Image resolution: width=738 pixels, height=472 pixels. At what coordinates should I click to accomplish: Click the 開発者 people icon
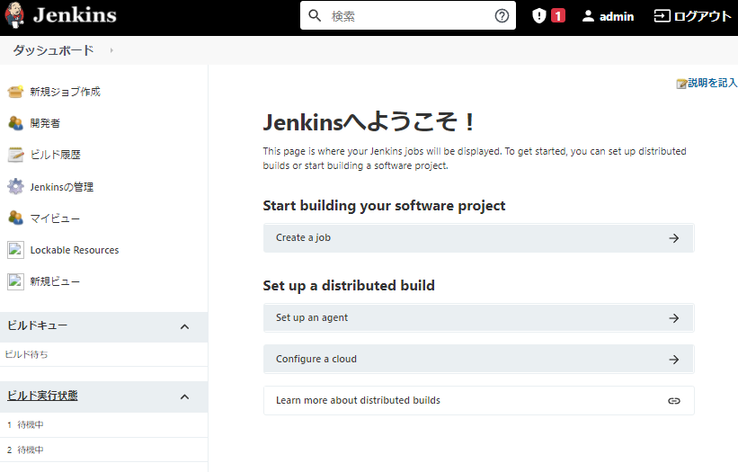15,123
